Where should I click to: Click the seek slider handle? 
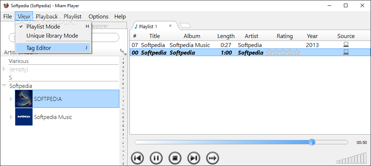312,142
